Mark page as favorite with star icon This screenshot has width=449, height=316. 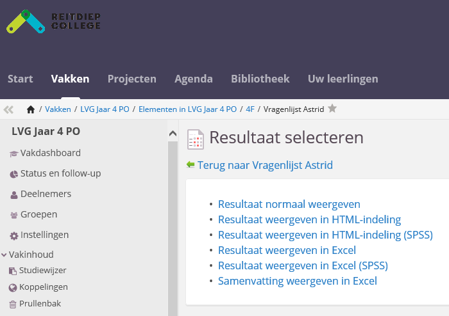pyautogui.click(x=332, y=109)
